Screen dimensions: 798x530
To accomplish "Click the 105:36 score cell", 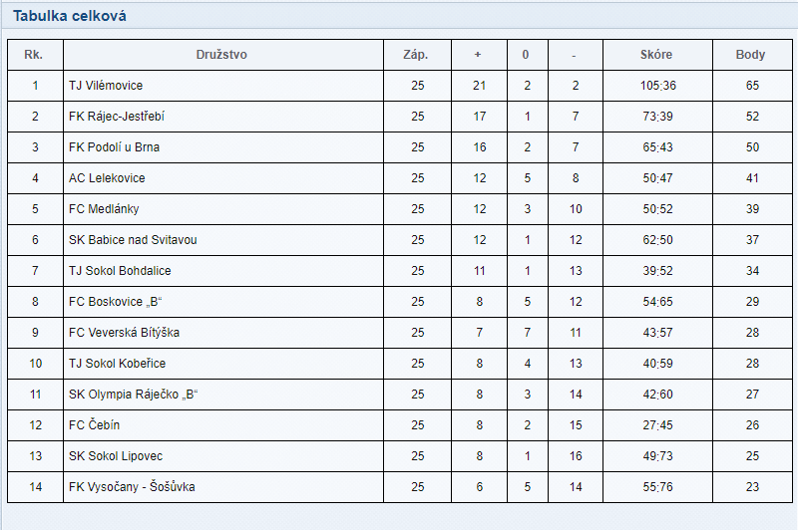I will 658,86.
